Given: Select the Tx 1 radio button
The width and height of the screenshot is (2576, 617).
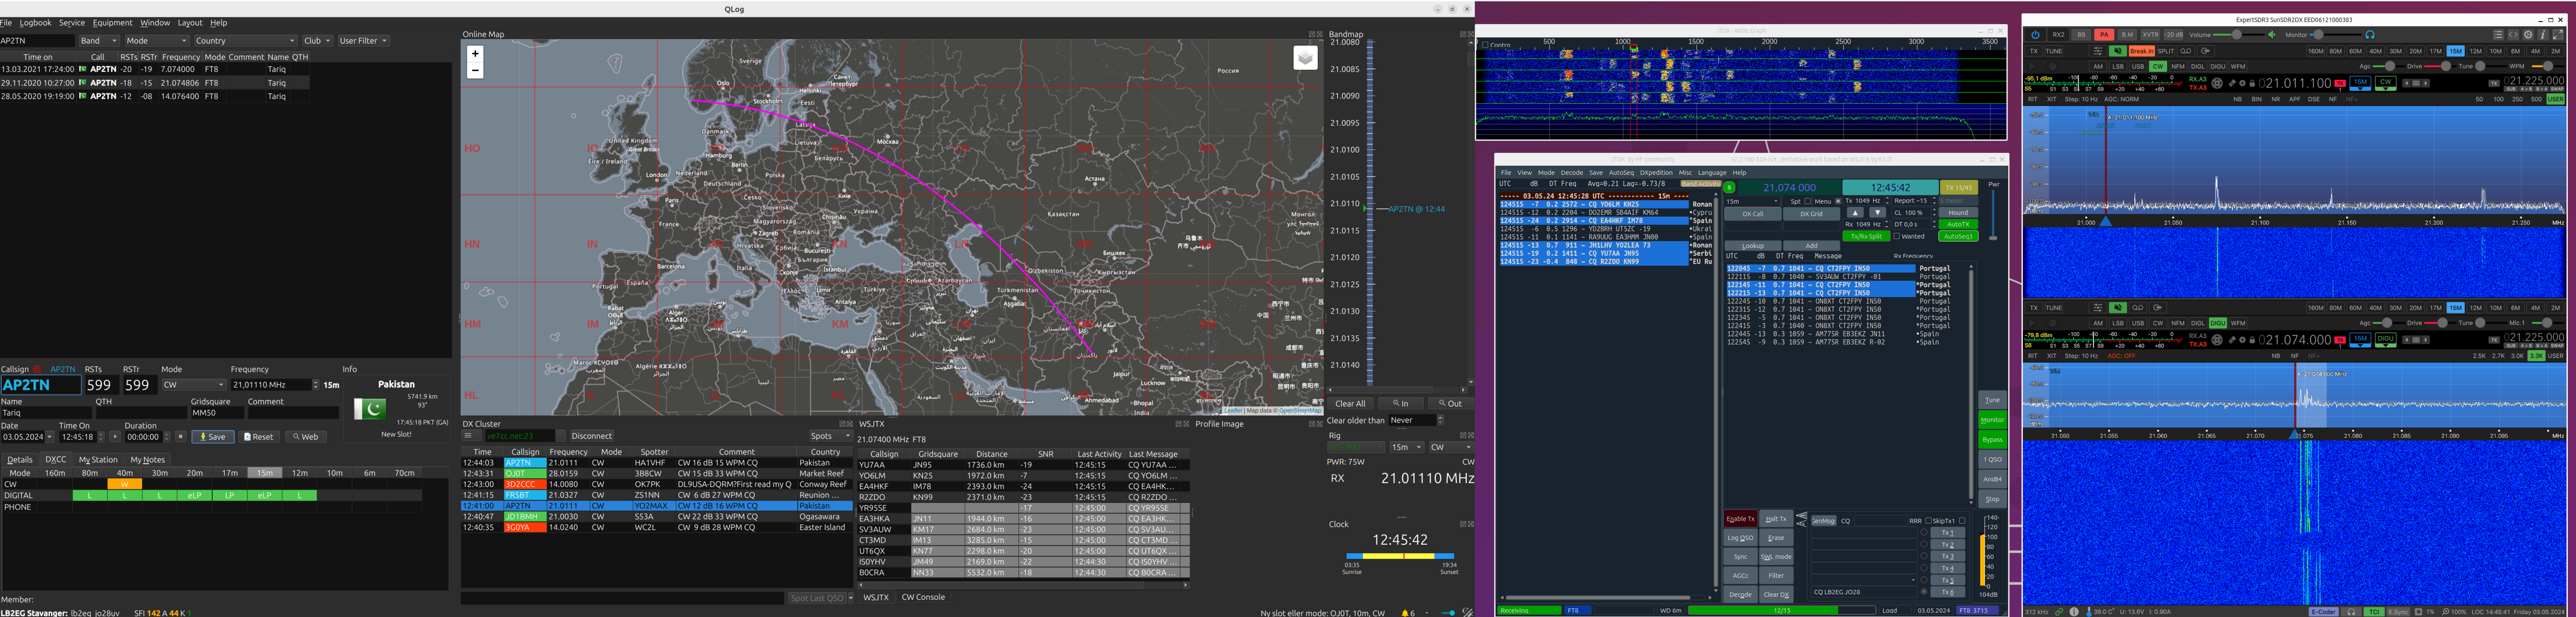Looking at the screenshot, I should pos(1924,533).
